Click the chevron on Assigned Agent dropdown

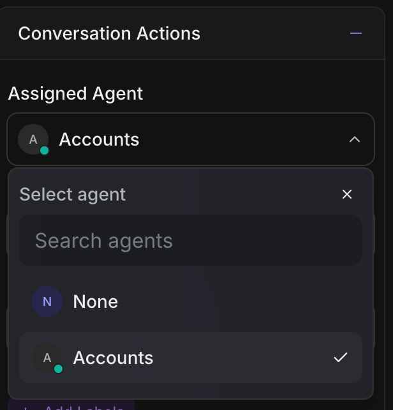(x=355, y=139)
